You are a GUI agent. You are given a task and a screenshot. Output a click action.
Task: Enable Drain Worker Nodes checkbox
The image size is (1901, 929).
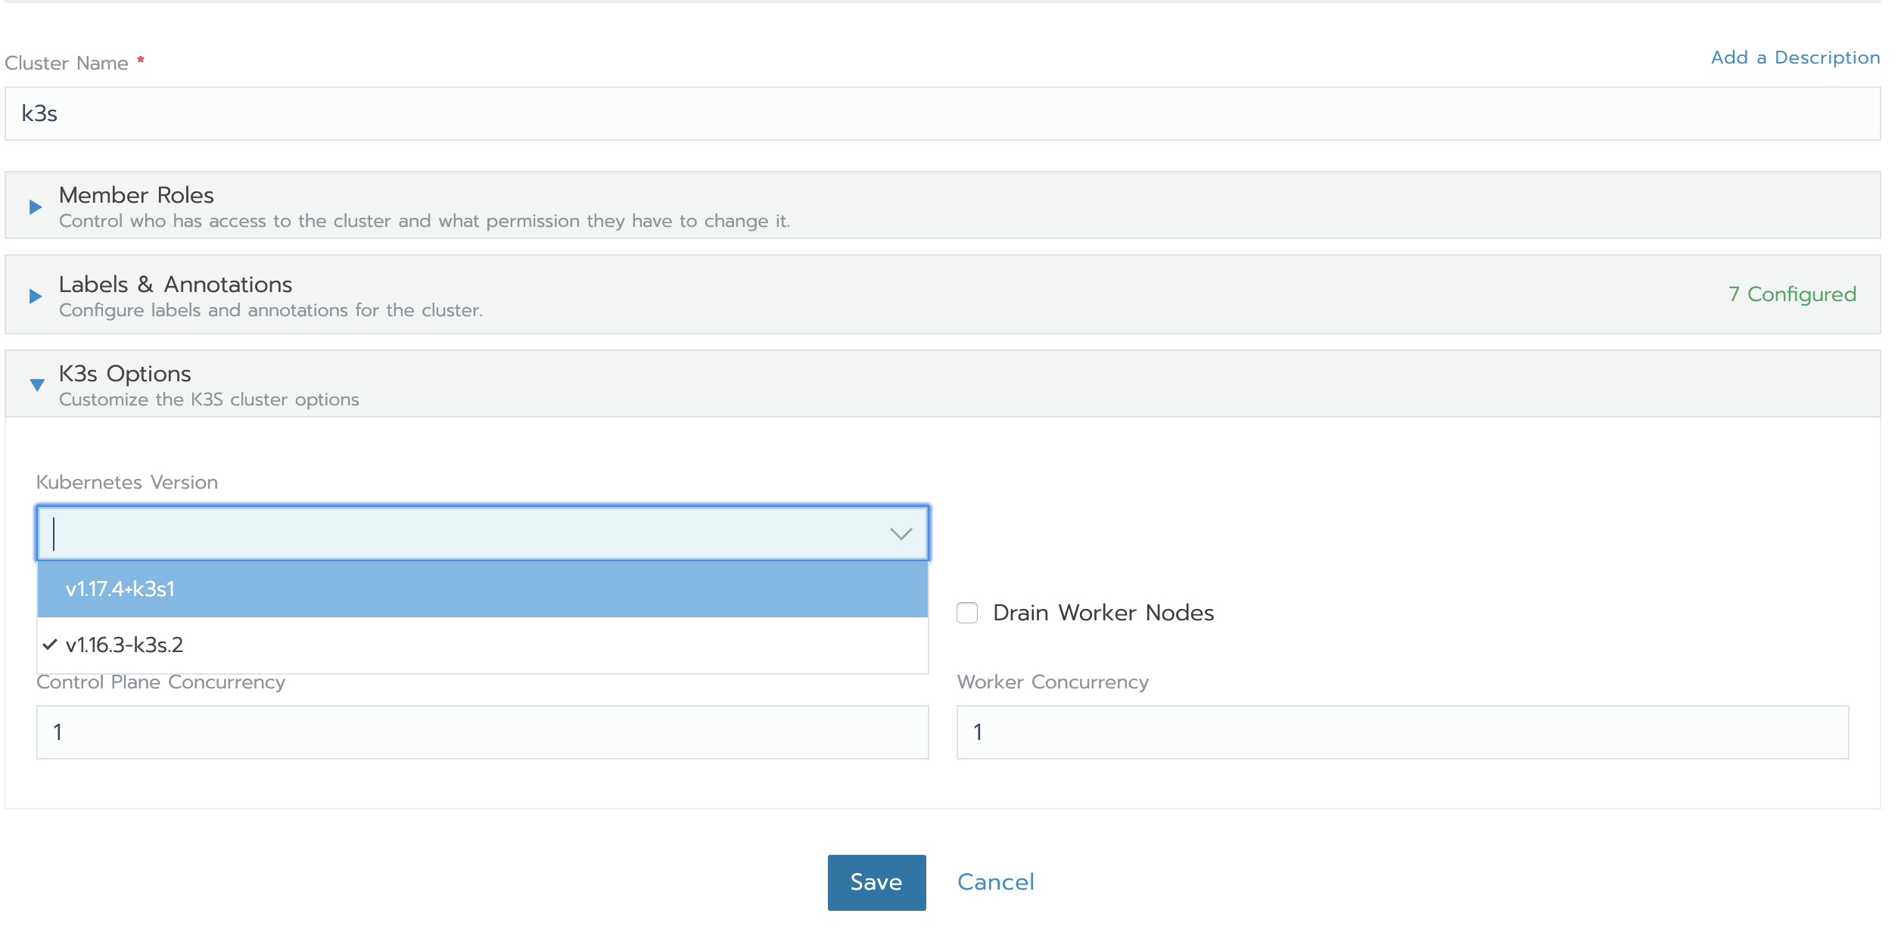click(967, 613)
